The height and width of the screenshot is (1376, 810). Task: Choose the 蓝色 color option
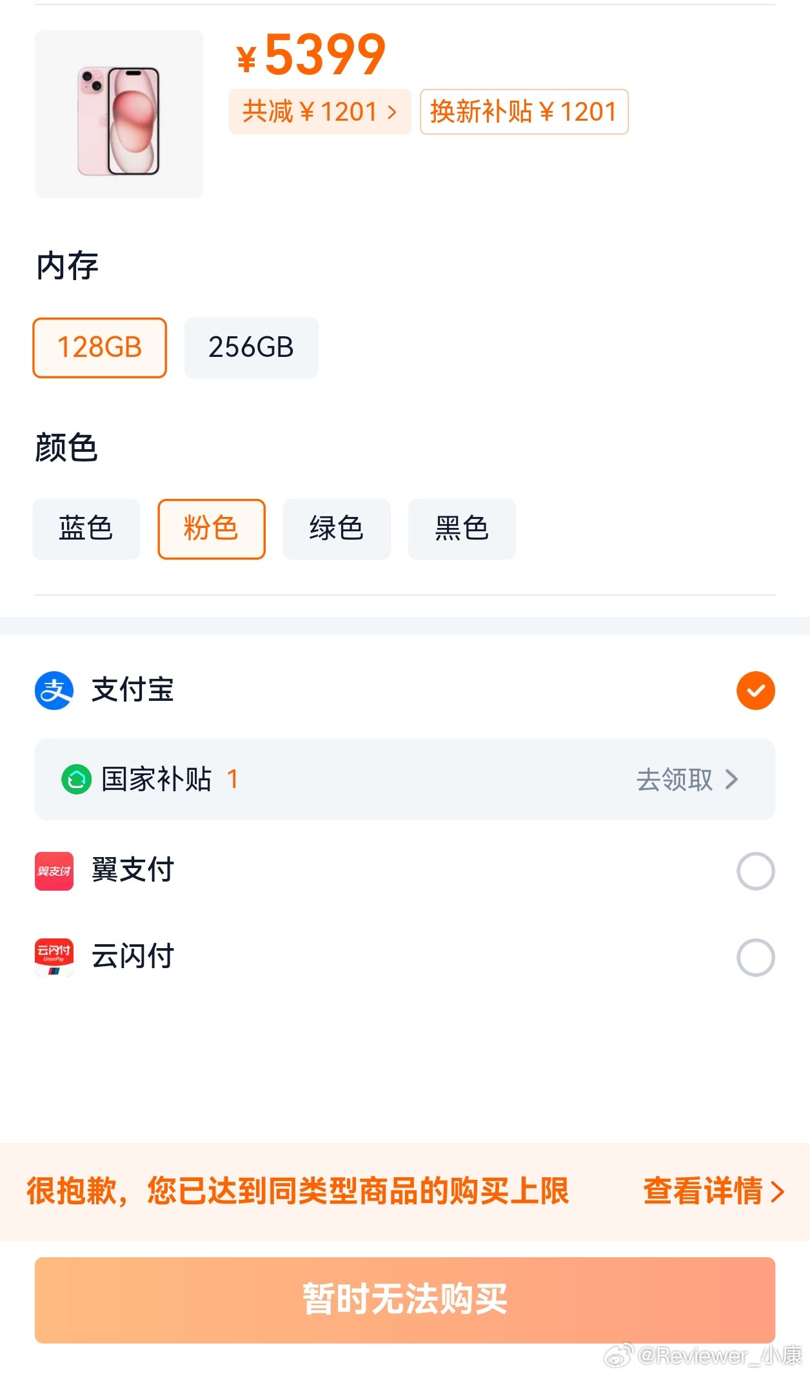pyautogui.click(x=86, y=529)
